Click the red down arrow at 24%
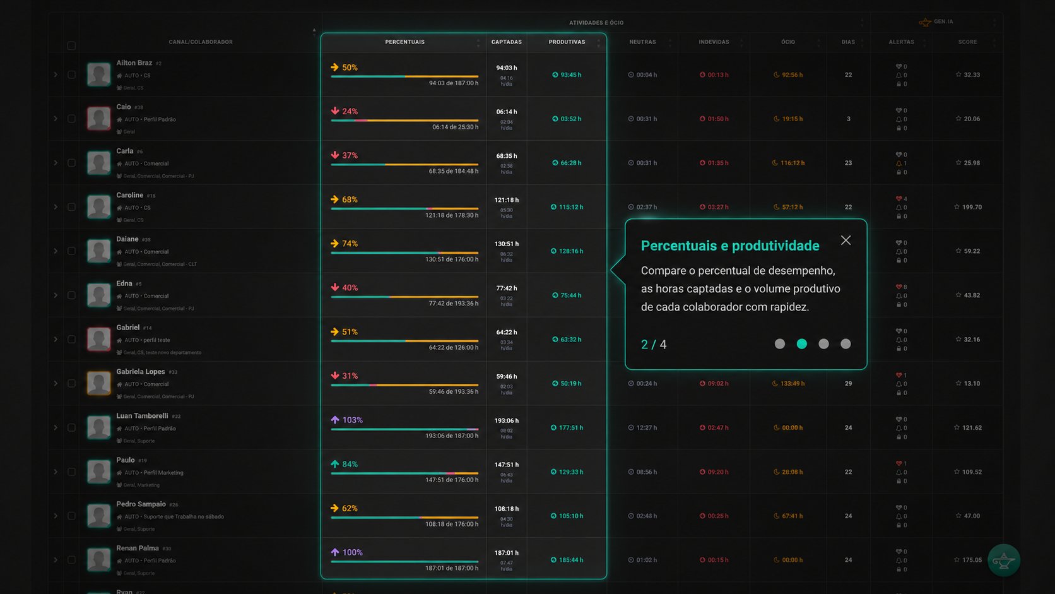The image size is (1055, 594). point(334,111)
